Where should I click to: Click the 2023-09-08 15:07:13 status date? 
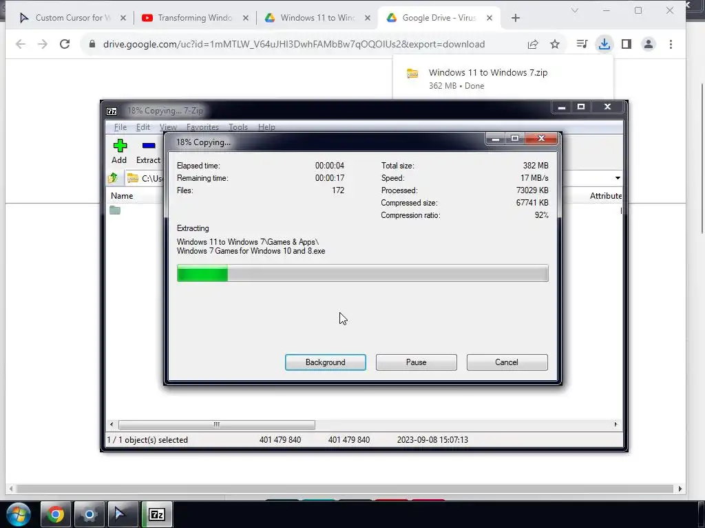click(x=432, y=440)
